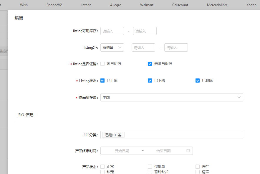260x174 pixels.
Task: Click the 结束日期 end date field
Action: pyautogui.click(x=163, y=151)
